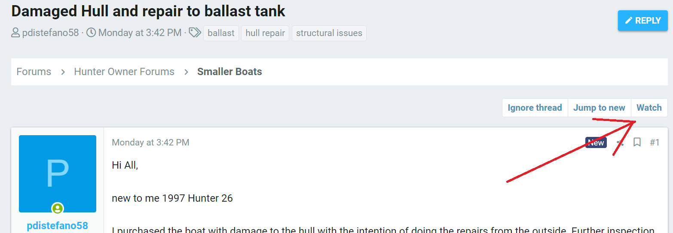This screenshot has height=233, width=673.
Task: Open the hull repair tag
Action: 265,33
